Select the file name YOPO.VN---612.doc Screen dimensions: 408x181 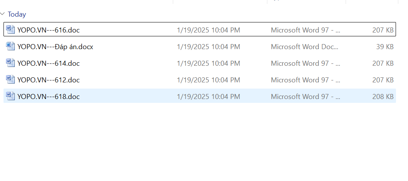pos(48,80)
